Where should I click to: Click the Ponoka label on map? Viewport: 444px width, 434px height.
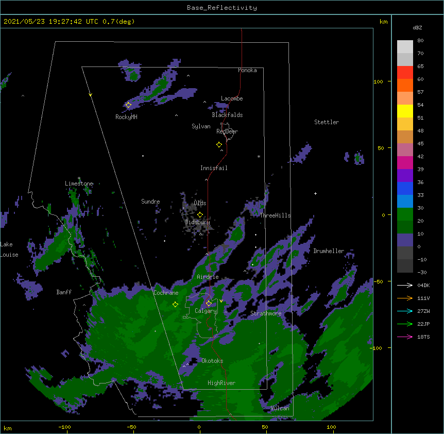[247, 70]
